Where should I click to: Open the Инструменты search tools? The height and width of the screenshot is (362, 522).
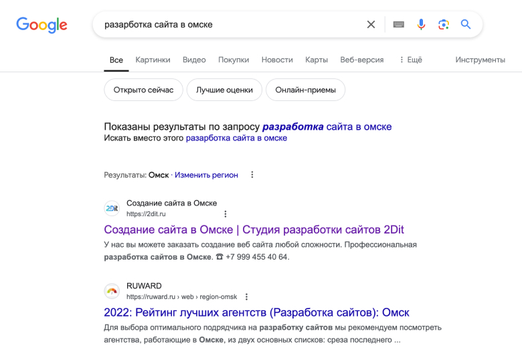(x=480, y=60)
